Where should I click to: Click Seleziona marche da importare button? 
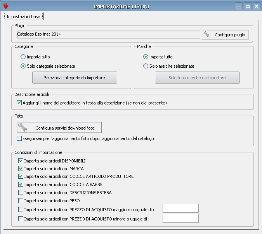tap(197, 78)
